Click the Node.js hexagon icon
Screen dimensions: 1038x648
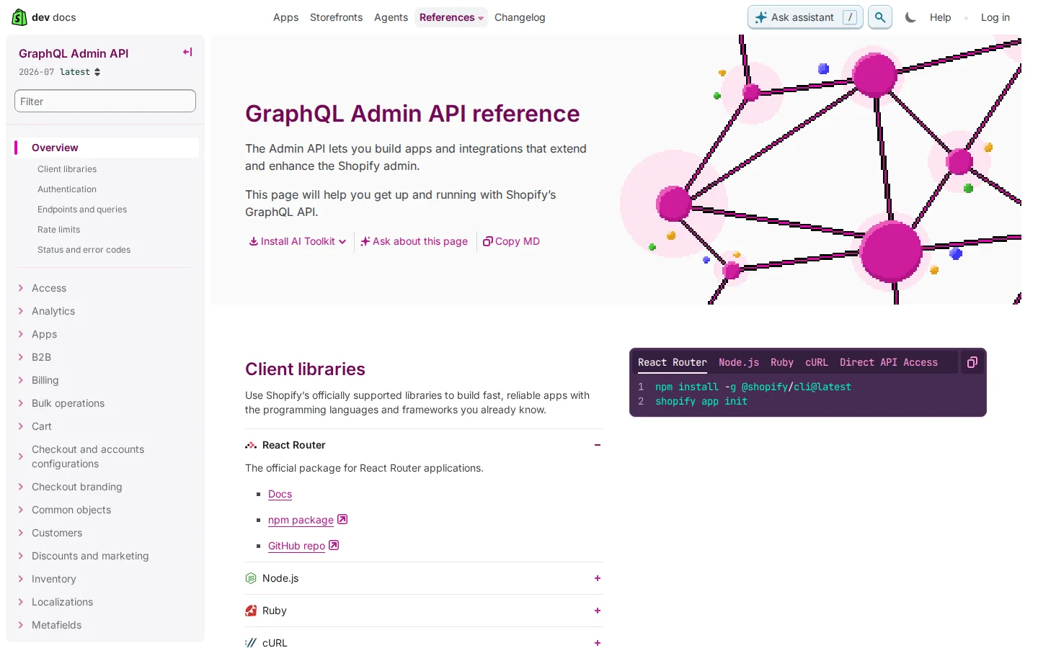[251, 578]
